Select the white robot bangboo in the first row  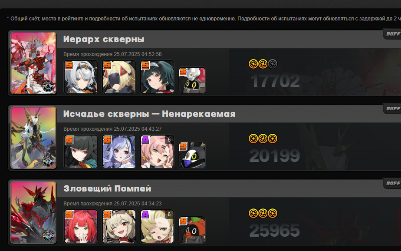pos(192,80)
